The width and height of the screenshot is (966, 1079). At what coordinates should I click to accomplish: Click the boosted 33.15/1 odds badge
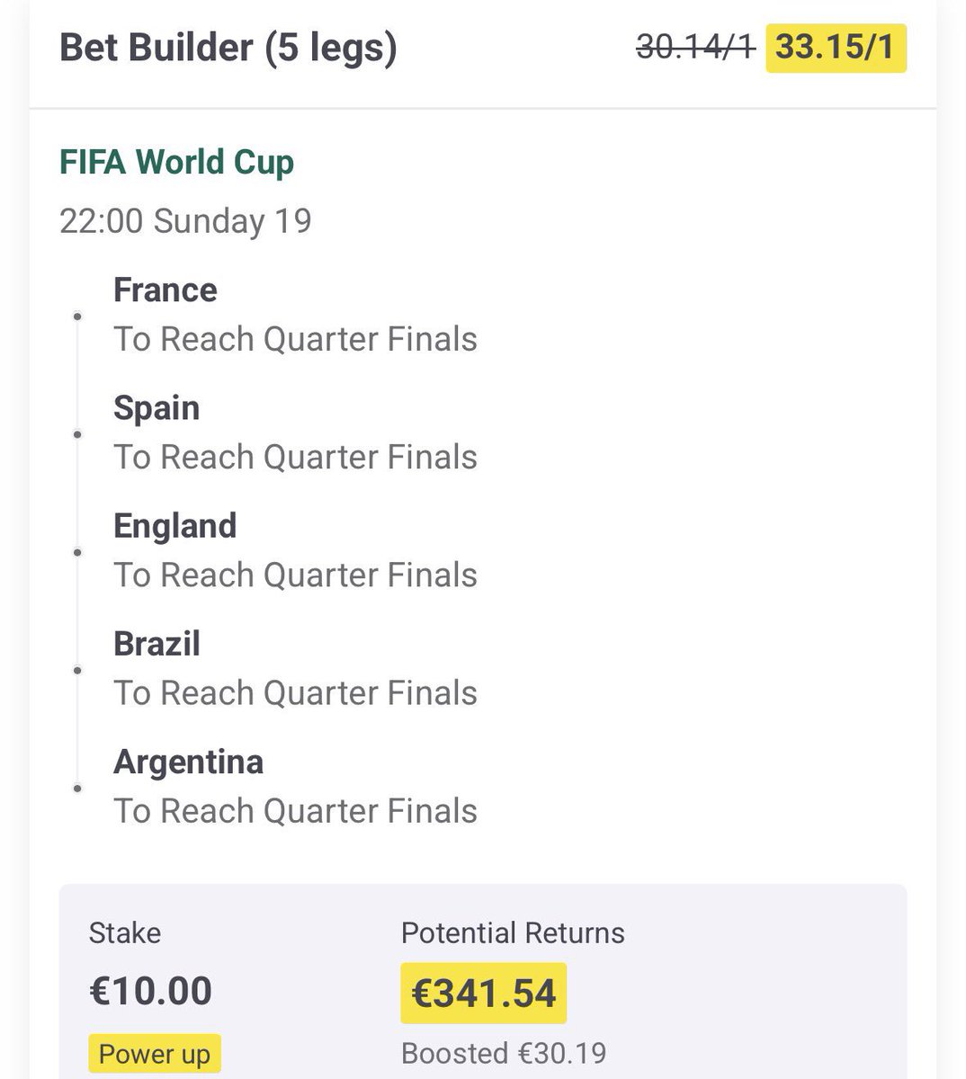tap(836, 48)
